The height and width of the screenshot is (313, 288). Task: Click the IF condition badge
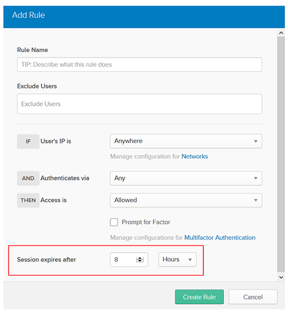point(28,141)
